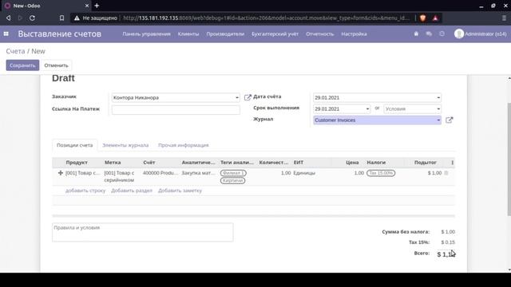Switch to Элементы журнала tab
This screenshot has width=511, height=287.
pyautogui.click(x=125, y=145)
